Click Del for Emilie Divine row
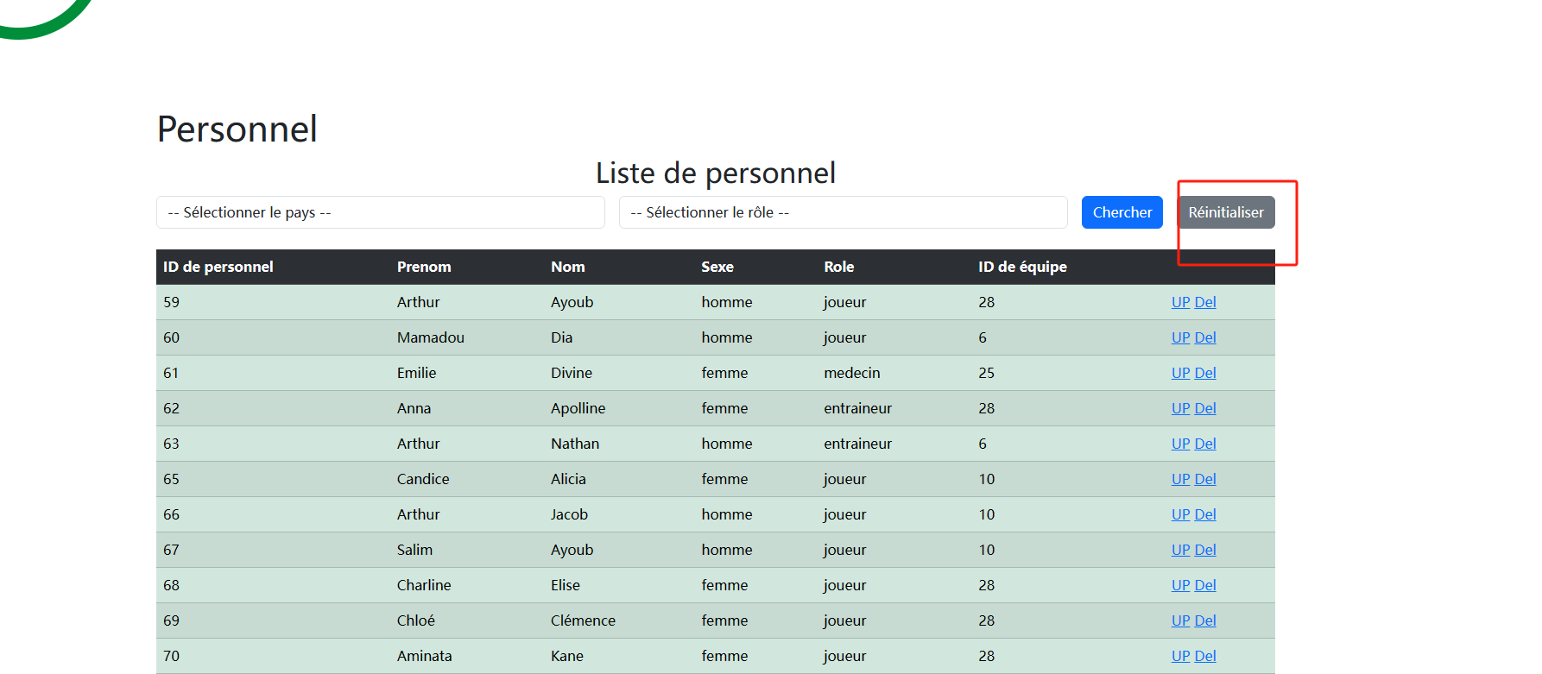Screen dimensions: 1542x674 coord(1205,373)
